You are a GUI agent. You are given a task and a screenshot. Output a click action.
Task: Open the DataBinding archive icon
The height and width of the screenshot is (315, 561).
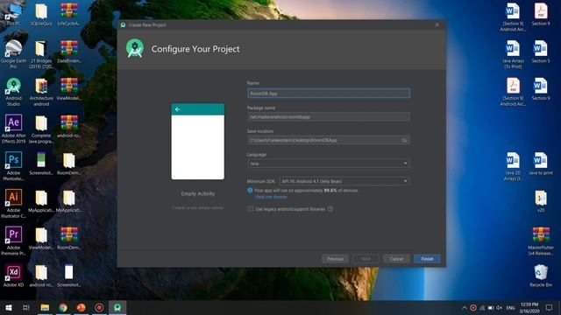coord(68,52)
